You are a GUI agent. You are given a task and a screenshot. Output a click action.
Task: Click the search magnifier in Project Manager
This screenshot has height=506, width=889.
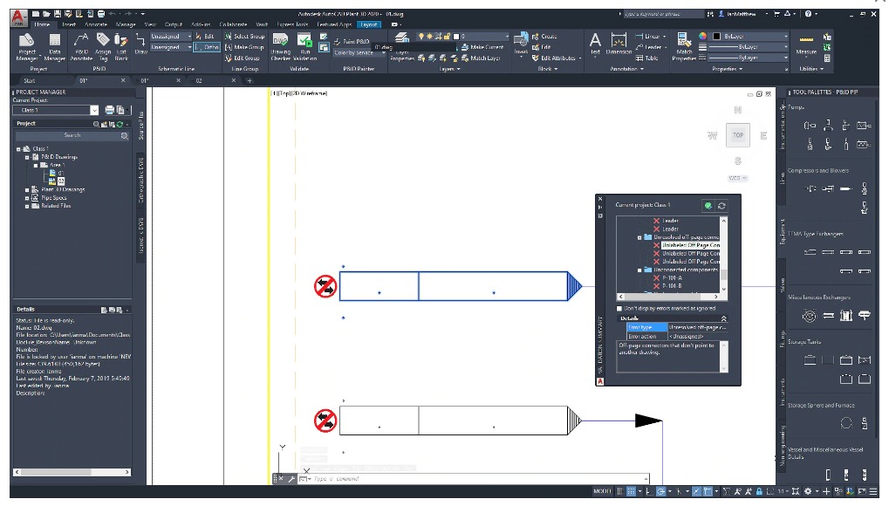point(124,135)
